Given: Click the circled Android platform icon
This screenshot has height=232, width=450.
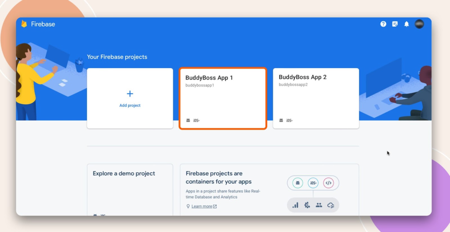Looking at the screenshot, I should tap(298, 183).
